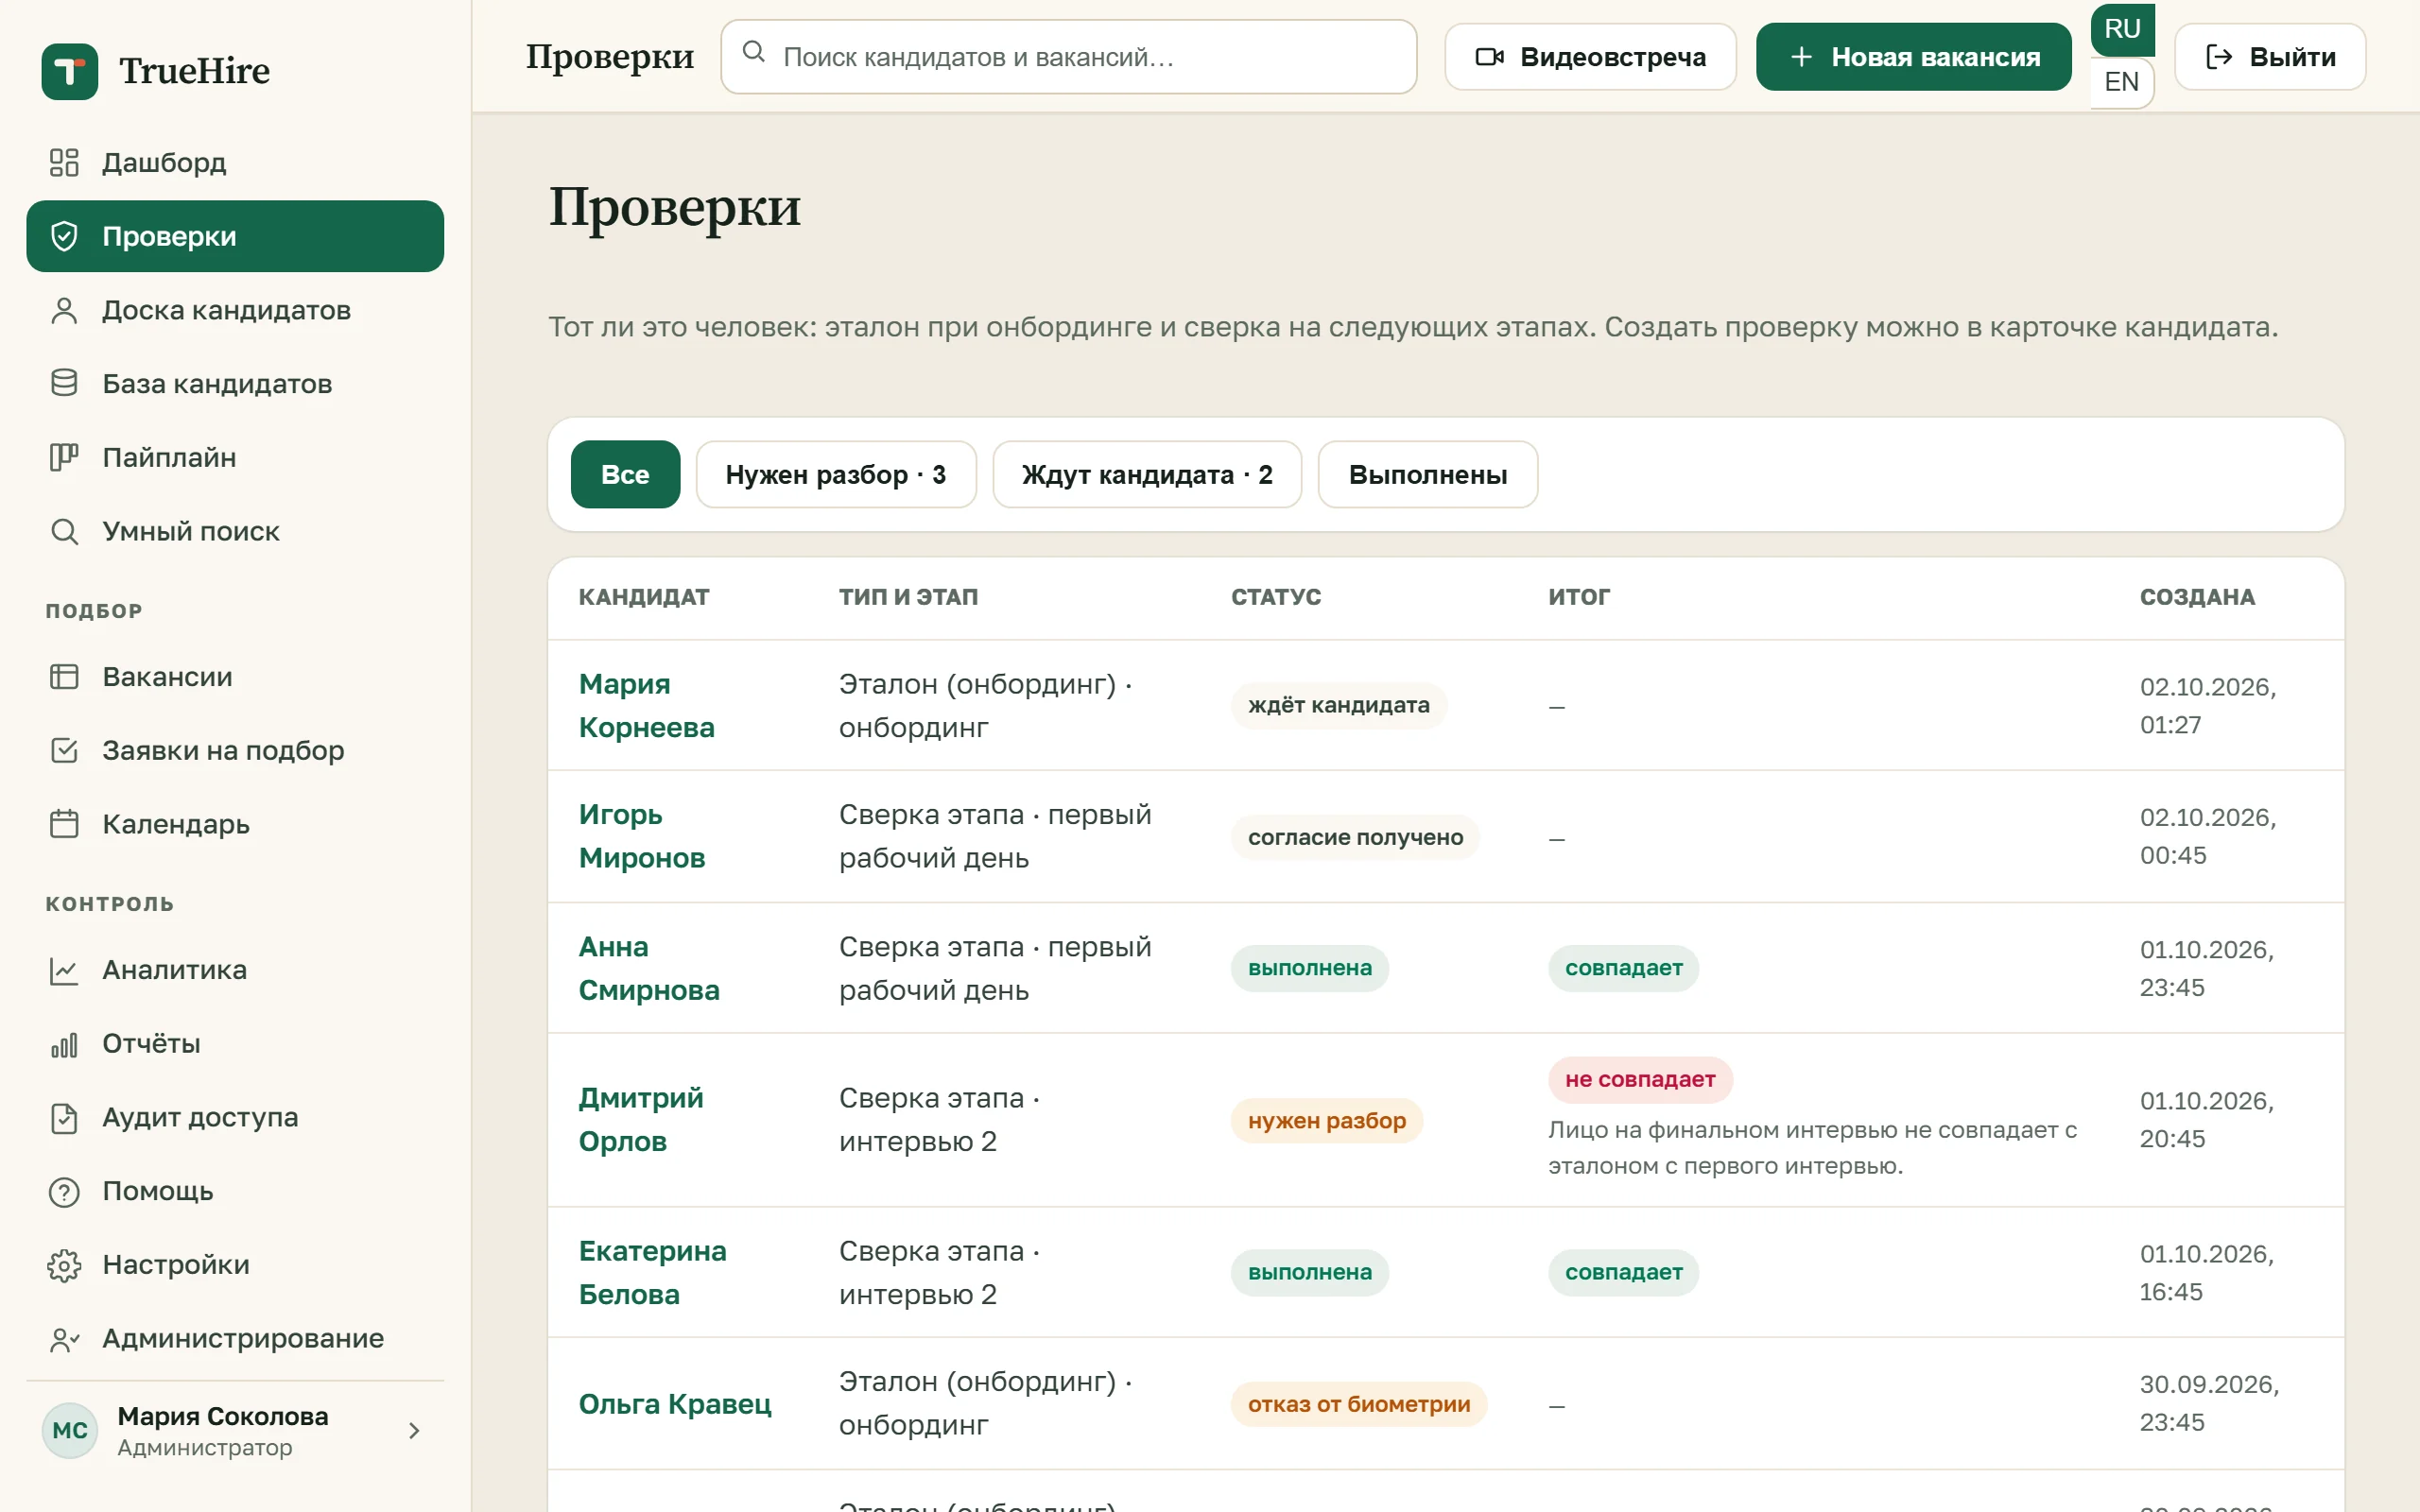Click the Выйти button
The height and width of the screenshot is (1512, 2420).
(2270, 57)
